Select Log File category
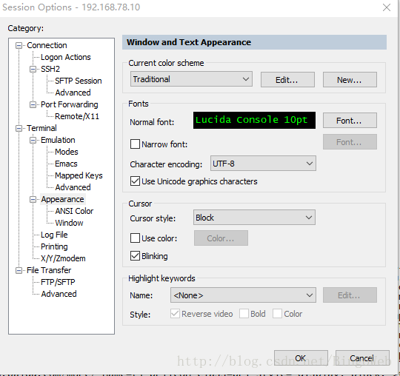Viewport: 400px width, 376px height. coord(54,235)
